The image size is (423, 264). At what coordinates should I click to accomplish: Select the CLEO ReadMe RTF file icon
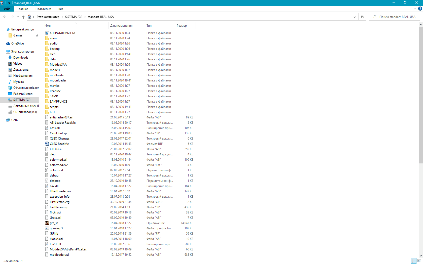(x=47, y=144)
